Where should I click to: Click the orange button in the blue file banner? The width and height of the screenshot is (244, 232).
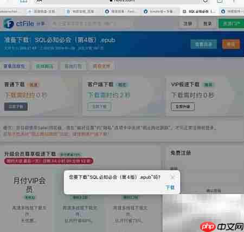click(231, 44)
